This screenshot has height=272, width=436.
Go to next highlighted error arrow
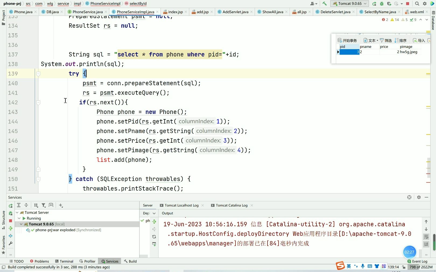point(427,20)
